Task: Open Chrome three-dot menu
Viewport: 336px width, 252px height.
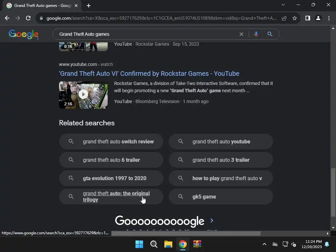Action: (329, 18)
